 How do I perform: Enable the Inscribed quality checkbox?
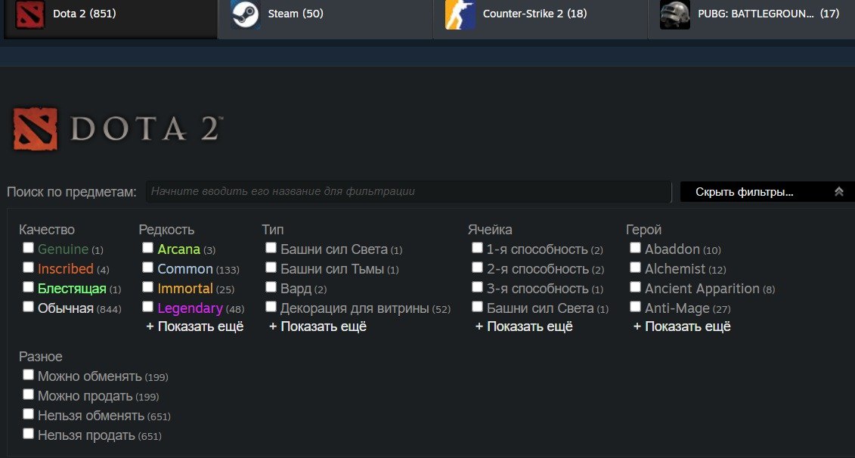(x=29, y=268)
